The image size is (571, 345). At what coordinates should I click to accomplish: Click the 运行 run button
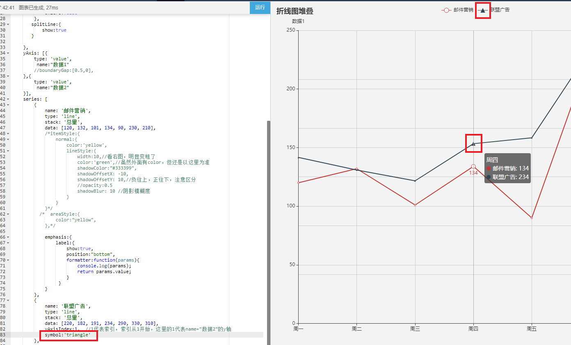(260, 7)
